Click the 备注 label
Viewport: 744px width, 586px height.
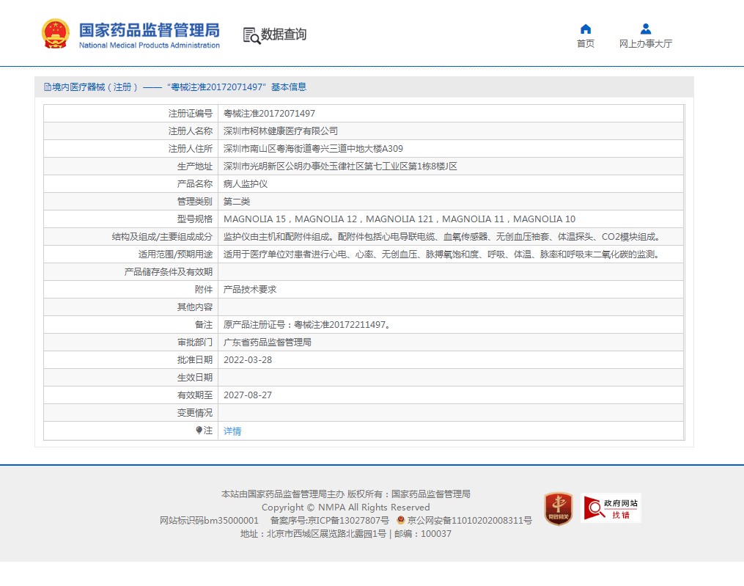(x=204, y=325)
